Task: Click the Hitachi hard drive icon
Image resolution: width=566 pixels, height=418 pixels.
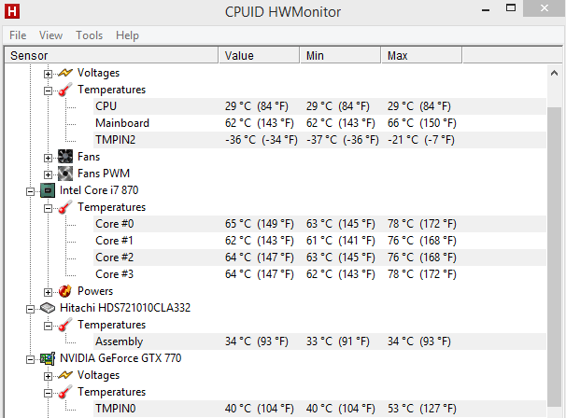Action: point(48,308)
